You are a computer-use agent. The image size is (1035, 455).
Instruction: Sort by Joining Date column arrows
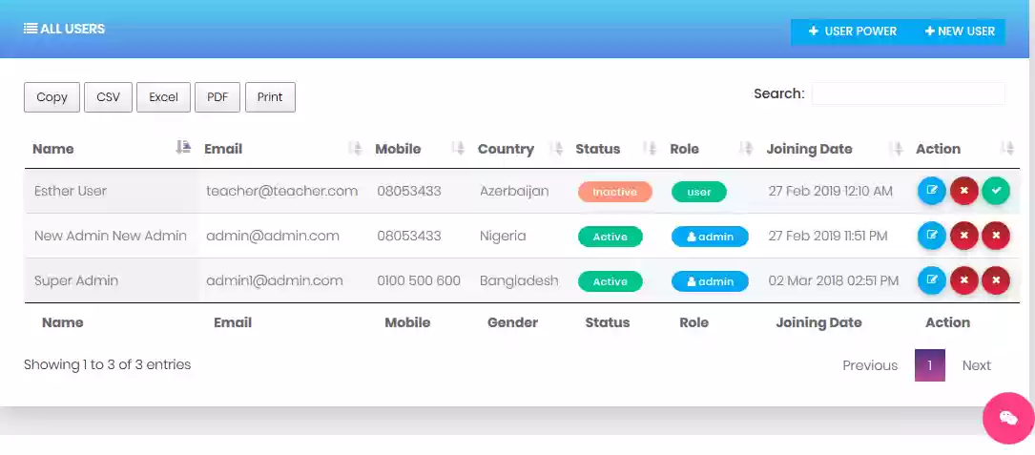(x=897, y=149)
